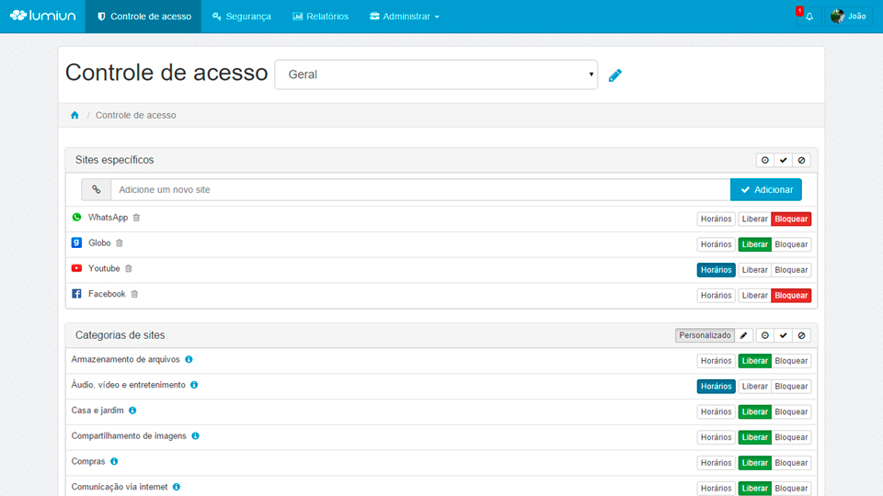Expand the Administrar menu

[x=404, y=17]
